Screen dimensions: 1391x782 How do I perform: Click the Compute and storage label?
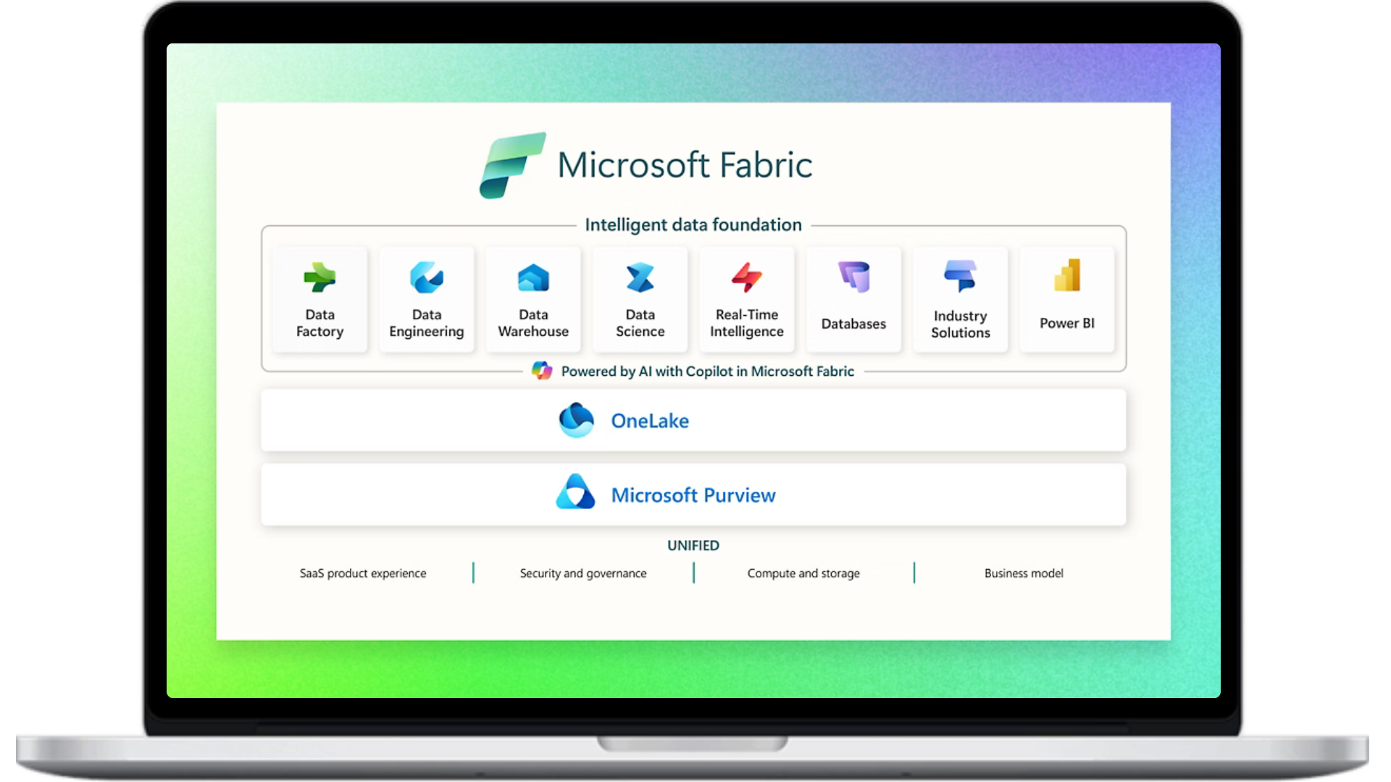pyautogui.click(x=803, y=573)
